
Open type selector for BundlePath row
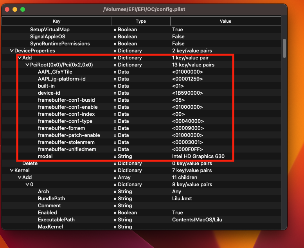coord(115,199)
